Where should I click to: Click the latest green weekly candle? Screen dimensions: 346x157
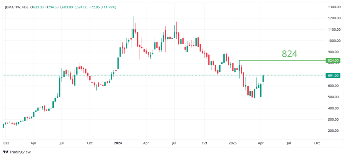tap(264, 78)
